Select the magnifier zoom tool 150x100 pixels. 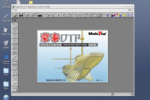[x=15, y=42]
